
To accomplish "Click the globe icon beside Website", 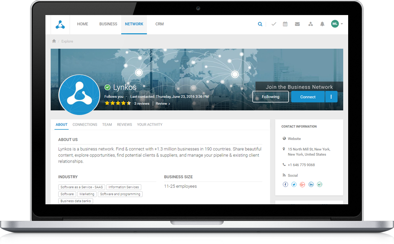I will pyautogui.click(x=284, y=138).
